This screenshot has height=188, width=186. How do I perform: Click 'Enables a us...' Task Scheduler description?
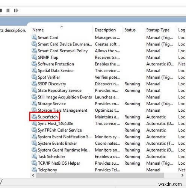coord(107,157)
